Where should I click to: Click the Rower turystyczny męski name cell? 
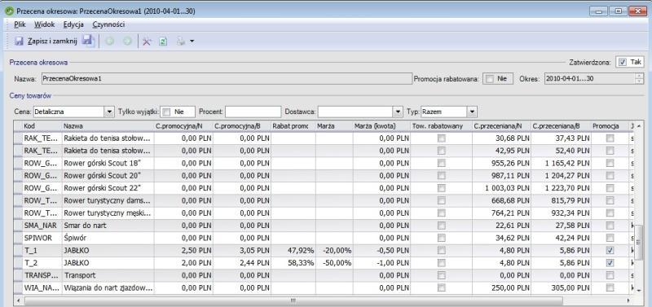coord(108,213)
